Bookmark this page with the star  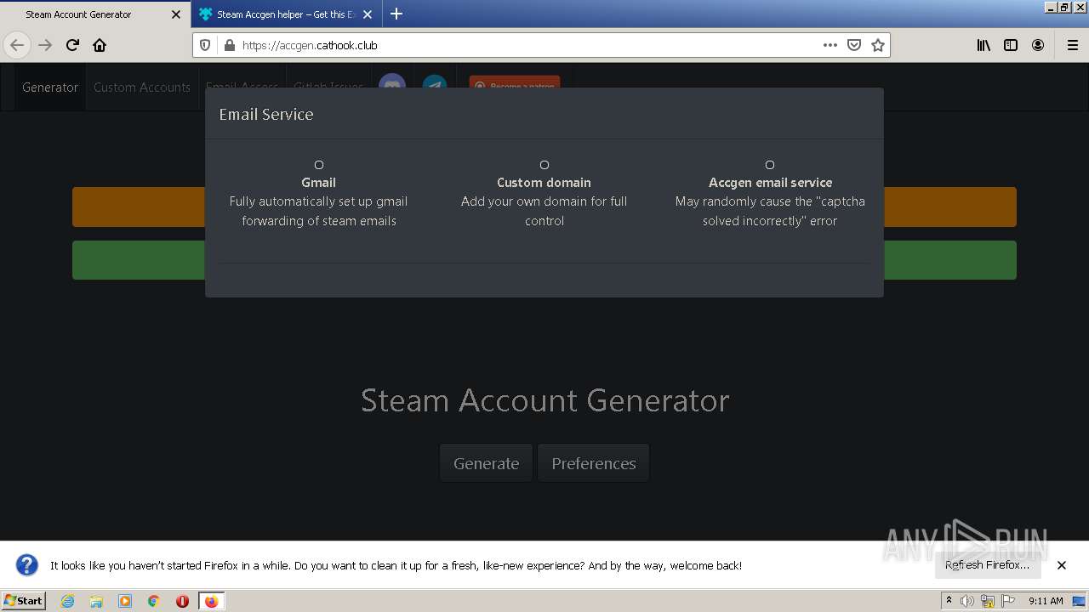click(x=878, y=45)
